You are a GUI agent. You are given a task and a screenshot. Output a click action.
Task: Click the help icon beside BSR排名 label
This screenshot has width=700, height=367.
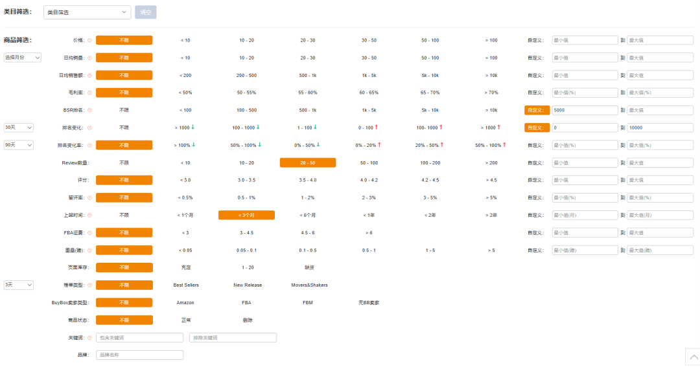coord(89,110)
